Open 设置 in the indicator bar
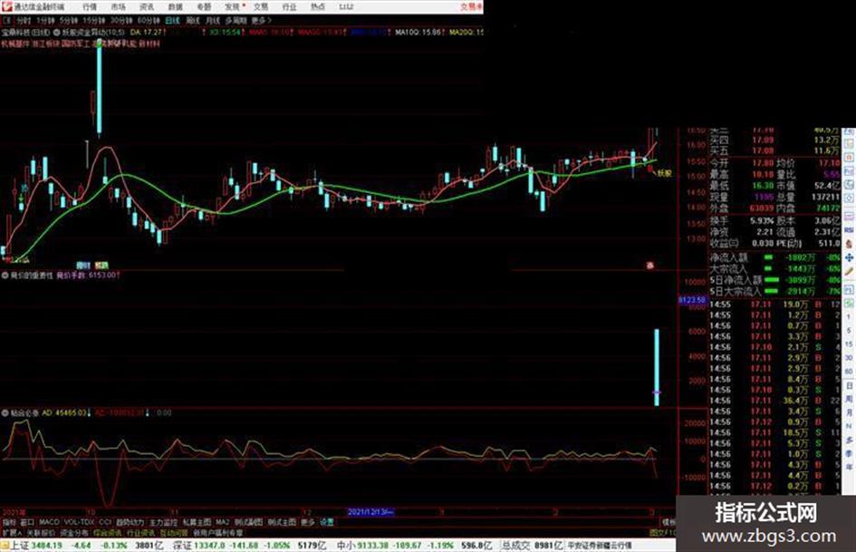This screenshot has width=856, height=552. click(x=327, y=522)
